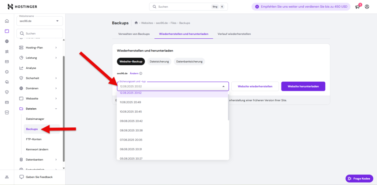This screenshot has height=185, width=377.
Task: Open the envelope Email icon in left rail
Action: pyautogui.click(x=7, y=62)
